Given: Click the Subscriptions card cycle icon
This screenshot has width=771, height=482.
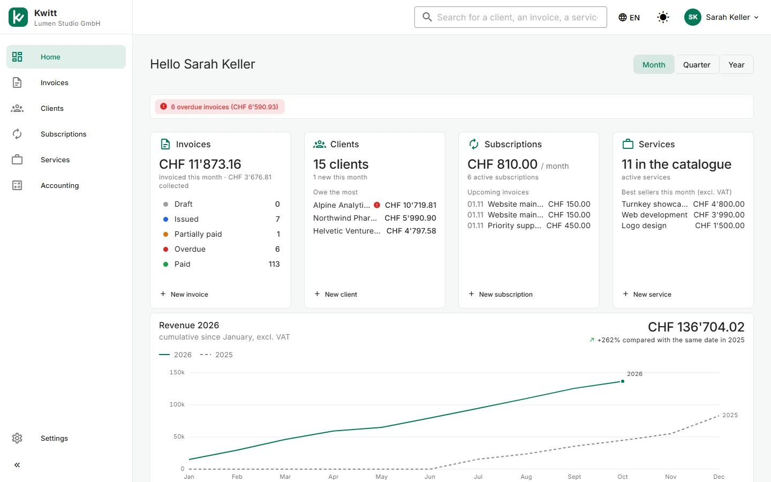Looking at the screenshot, I should [x=474, y=144].
